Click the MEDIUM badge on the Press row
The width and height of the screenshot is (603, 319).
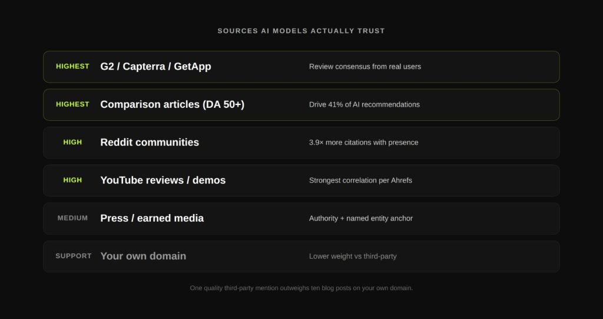tap(72, 218)
